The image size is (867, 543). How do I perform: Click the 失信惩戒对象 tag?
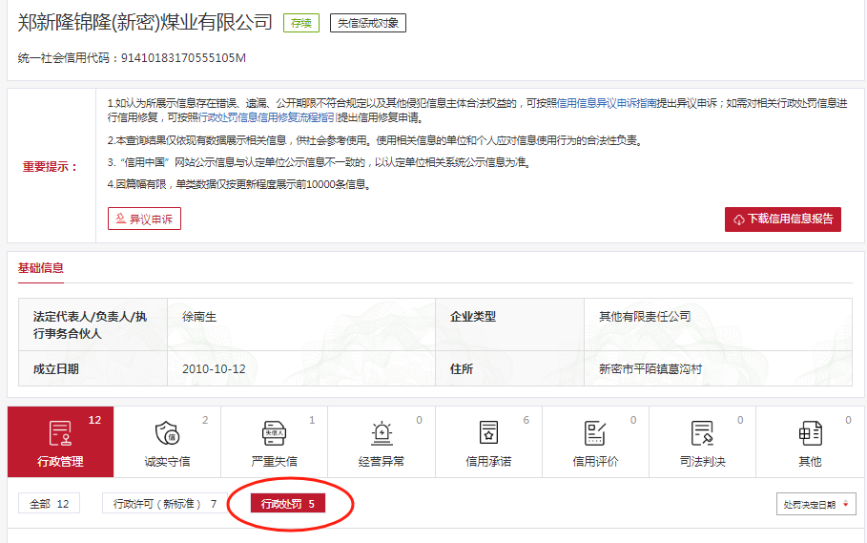[367, 23]
